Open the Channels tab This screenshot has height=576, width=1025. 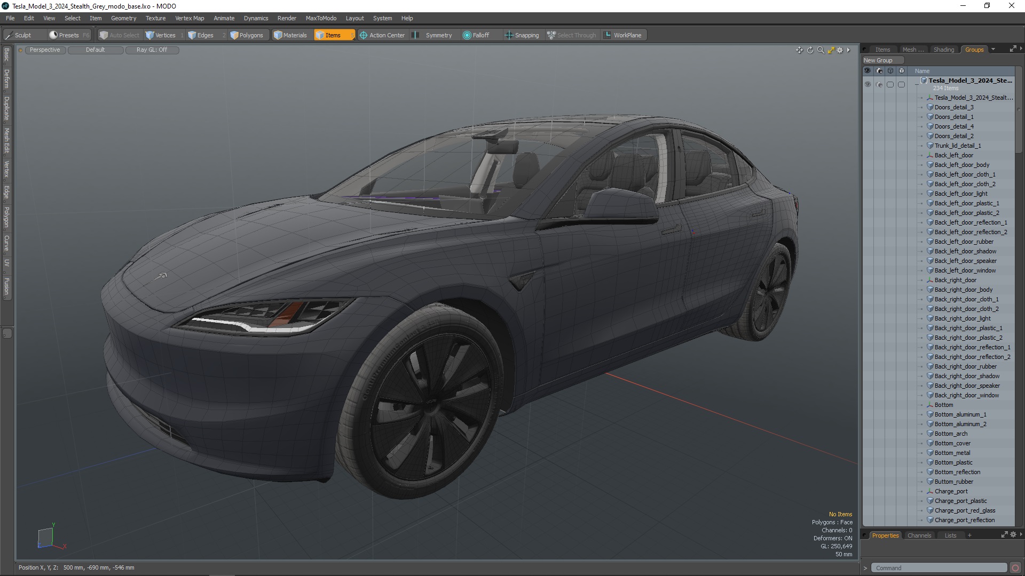click(x=919, y=535)
